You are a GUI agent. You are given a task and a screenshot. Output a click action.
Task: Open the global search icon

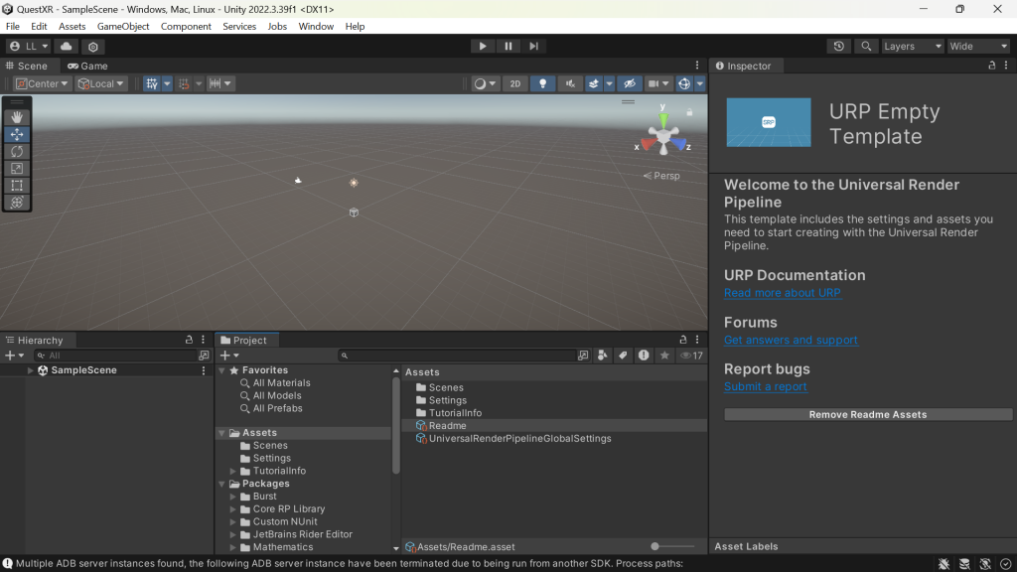[x=866, y=46]
